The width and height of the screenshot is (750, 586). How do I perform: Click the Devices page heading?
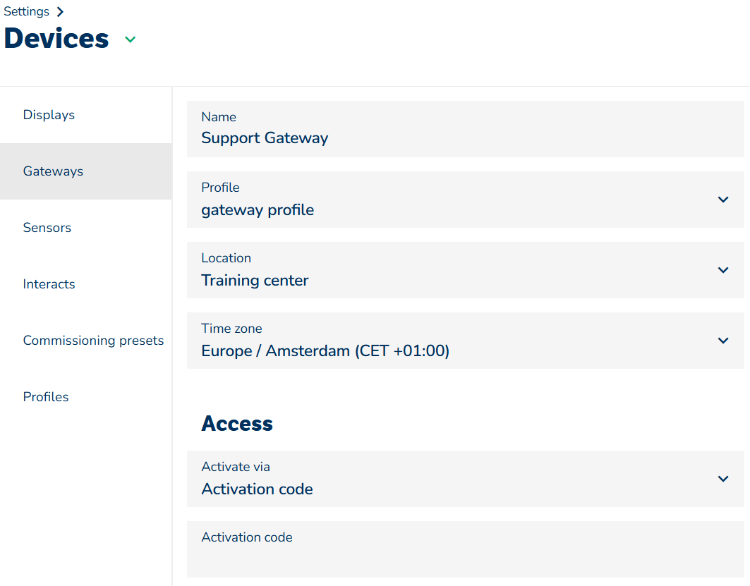[56, 38]
